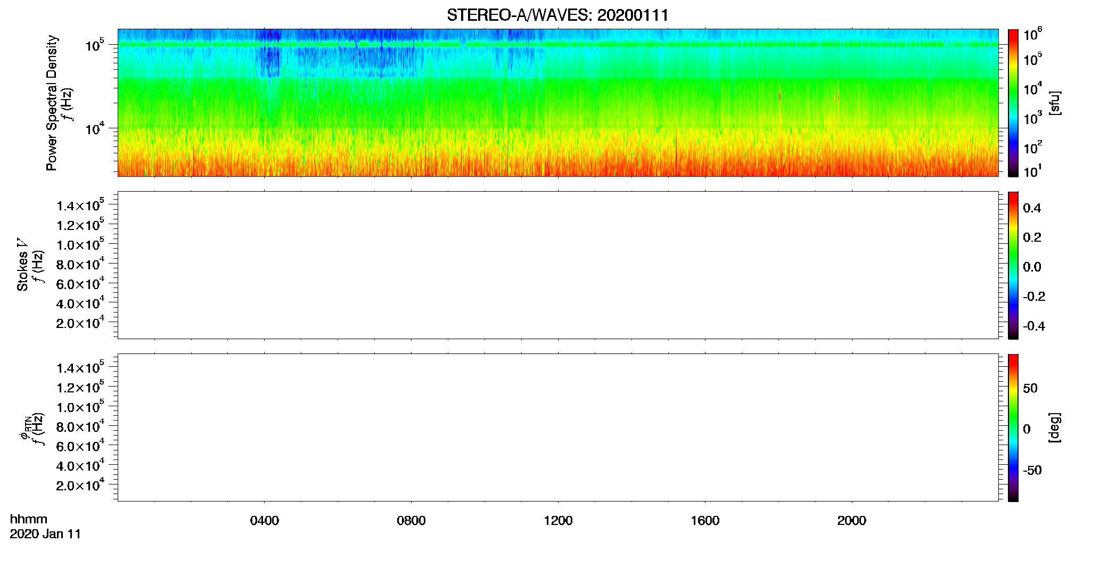Viewport: 1116px width, 575px height.
Task: Click the empty Stokes V plot panel
Action: pyautogui.click(x=558, y=265)
